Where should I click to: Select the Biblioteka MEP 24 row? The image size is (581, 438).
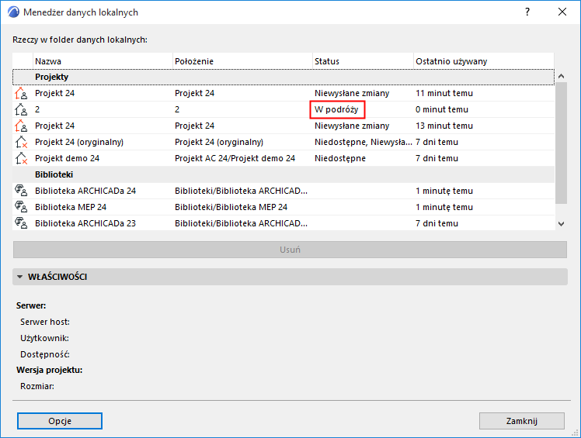(x=284, y=207)
